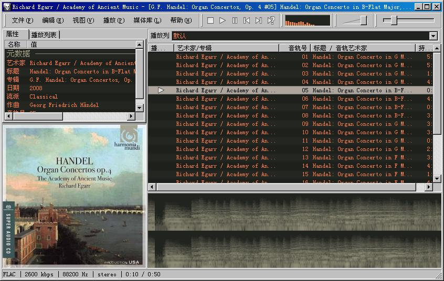Viewport: 444px width, 281px height.
Task: Pause the current track
Action: [x=235, y=20]
